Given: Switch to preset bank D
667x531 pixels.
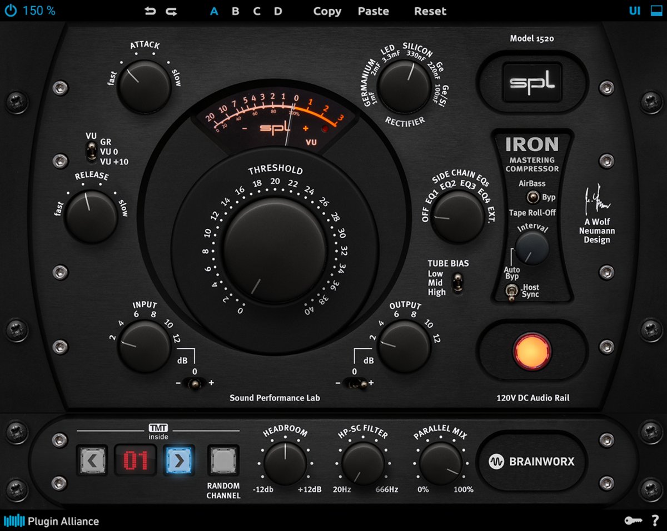Looking at the screenshot, I should pos(278,11).
